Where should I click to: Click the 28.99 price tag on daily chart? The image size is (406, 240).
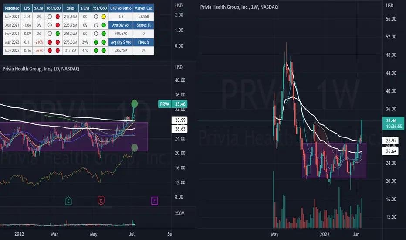click(179, 120)
